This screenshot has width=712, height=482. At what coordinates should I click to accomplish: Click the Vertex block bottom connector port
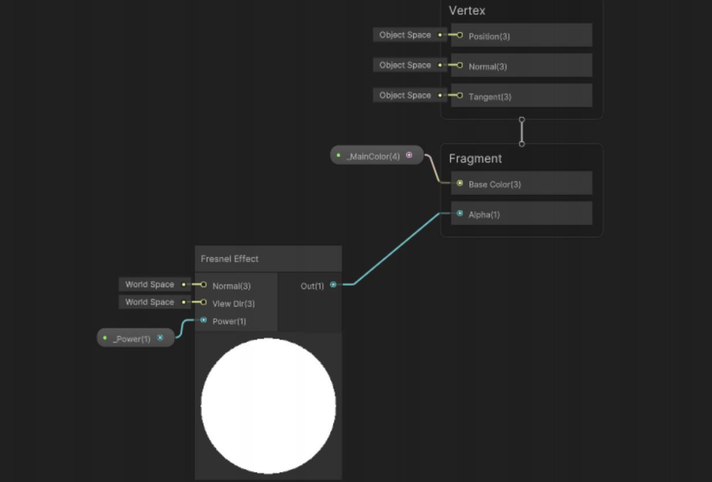522,119
